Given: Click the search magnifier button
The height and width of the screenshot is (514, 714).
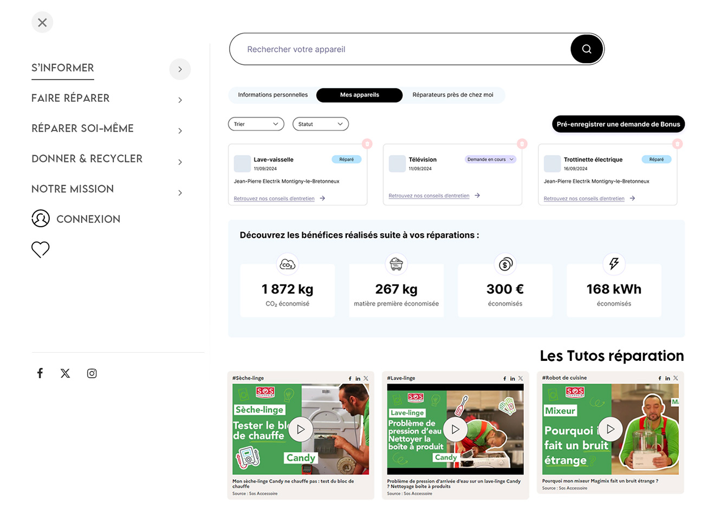Looking at the screenshot, I should pos(587,49).
